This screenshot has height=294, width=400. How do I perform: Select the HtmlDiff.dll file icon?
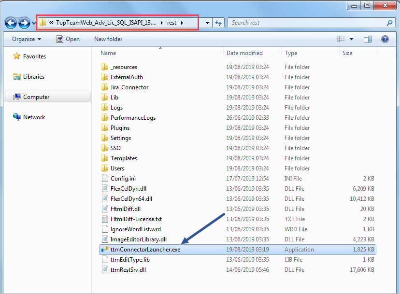(105, 209)
